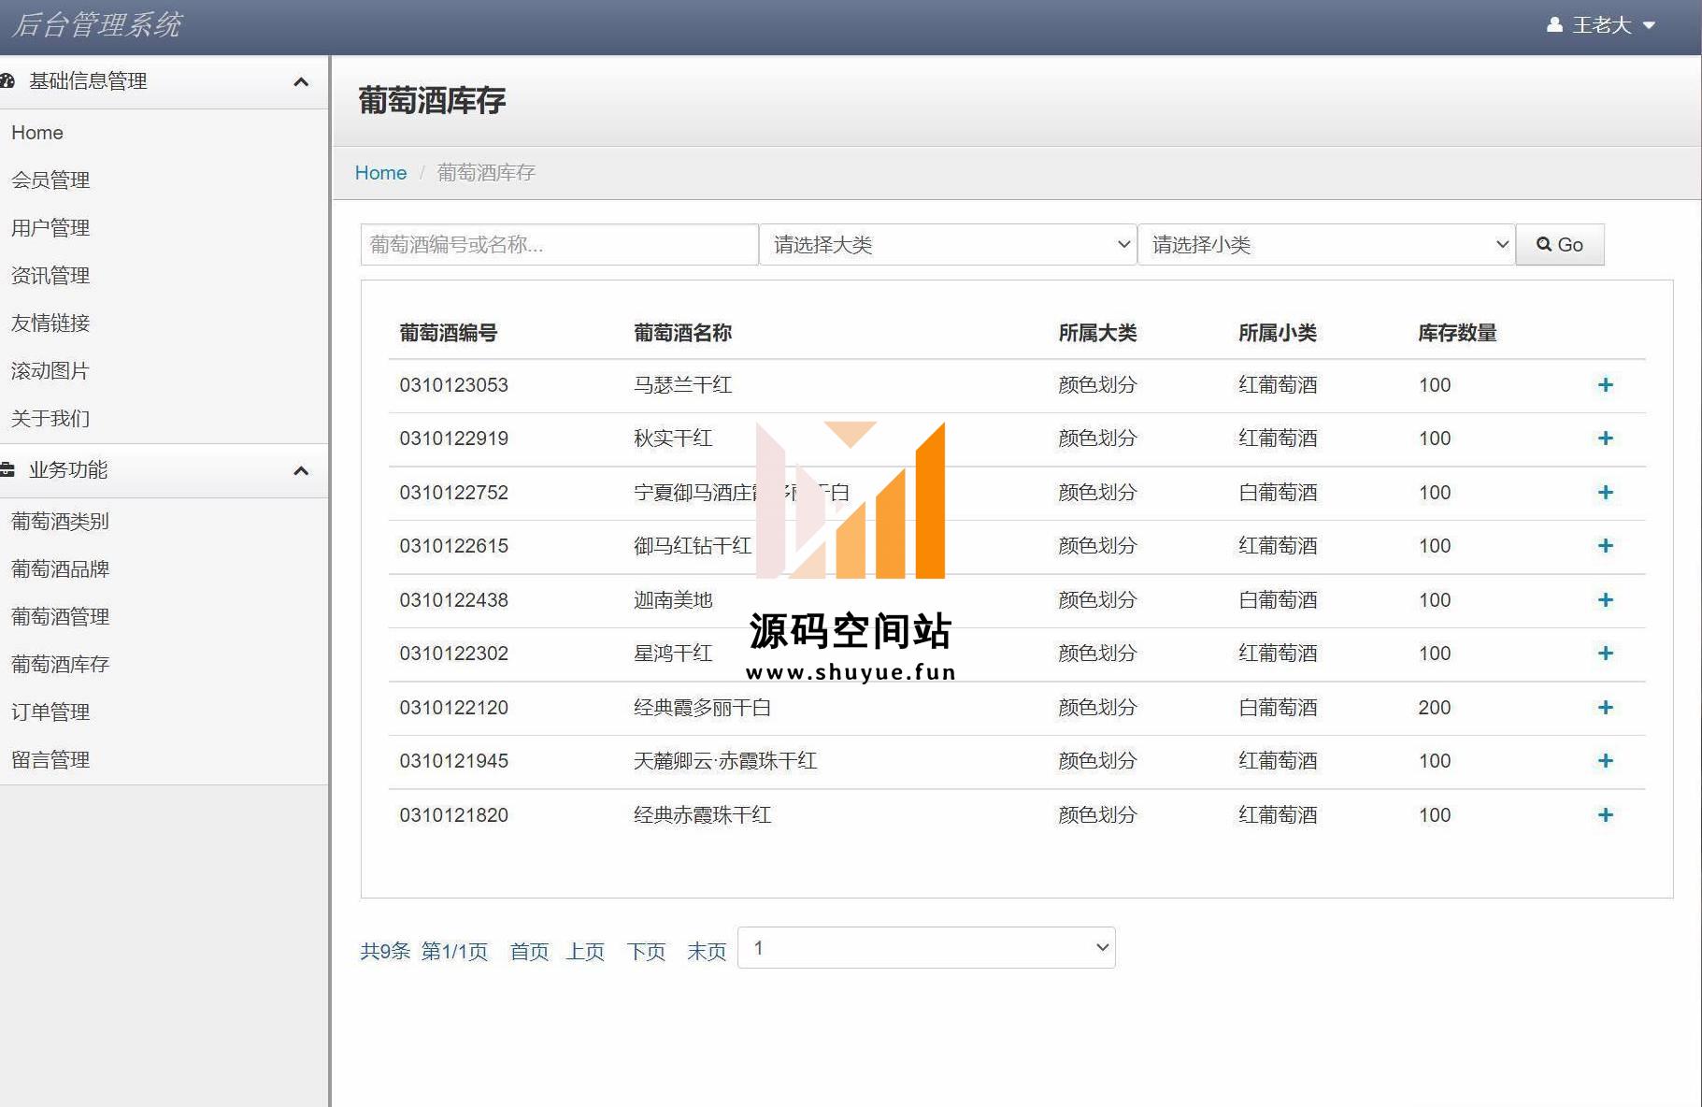Focus the 葡萄酒编号或名称 search field
The width and height of the screenshot is (1702, 1107).
559,245
